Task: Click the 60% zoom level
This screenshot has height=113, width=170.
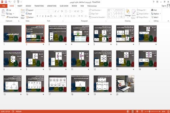Action: [163, 112]
